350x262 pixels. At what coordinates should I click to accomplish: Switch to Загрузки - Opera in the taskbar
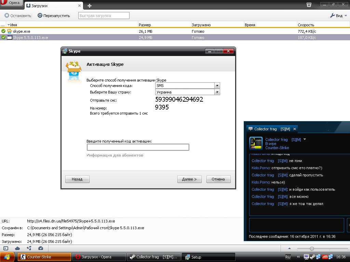(x=99, y=257)
